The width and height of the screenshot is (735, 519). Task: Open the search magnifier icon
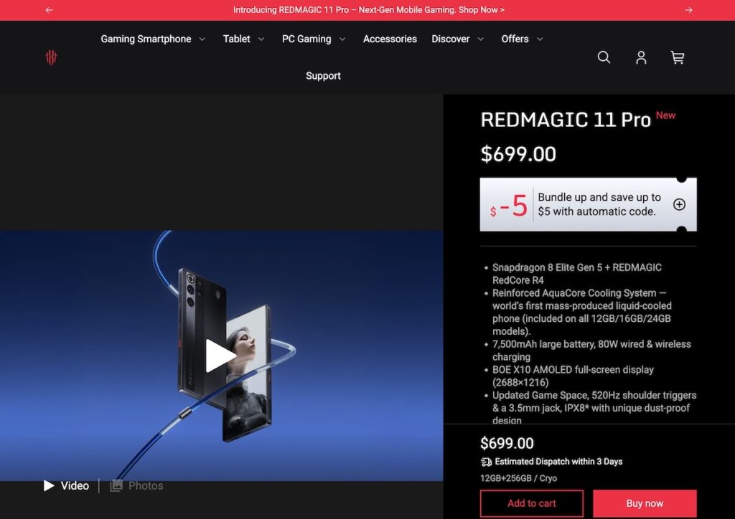604,57
